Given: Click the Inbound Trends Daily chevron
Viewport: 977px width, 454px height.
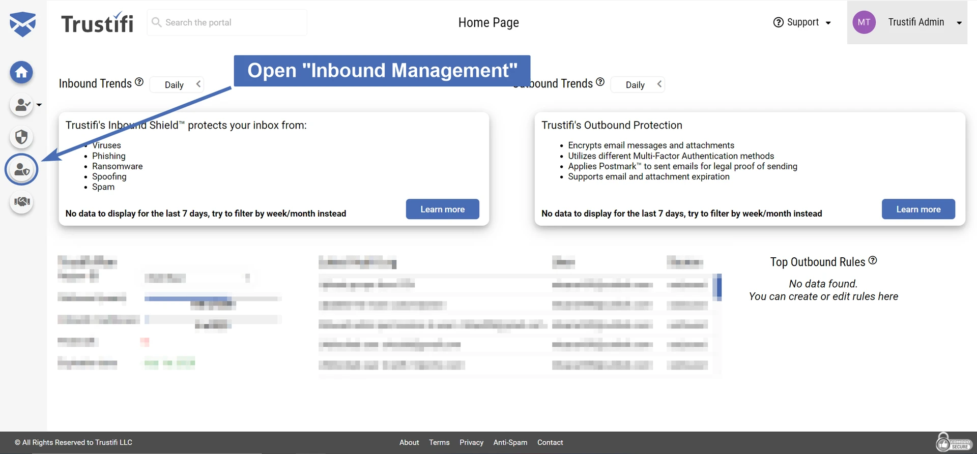Looking at the screenshot, I should 198,84.
